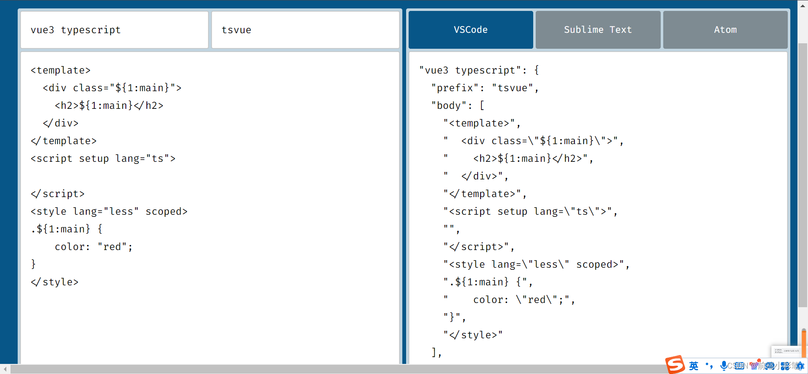Screen dimensions: 808x374
Task: Click the description field containing 'vue3 typescript'
Action: [114, 30]
